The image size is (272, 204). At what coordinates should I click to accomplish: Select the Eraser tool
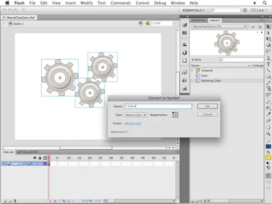(x=268, y=120)
